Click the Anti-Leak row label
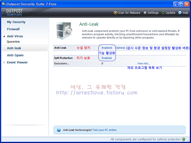Image resolution: width=191 pixels, height=143 pixels. point(60,48)
